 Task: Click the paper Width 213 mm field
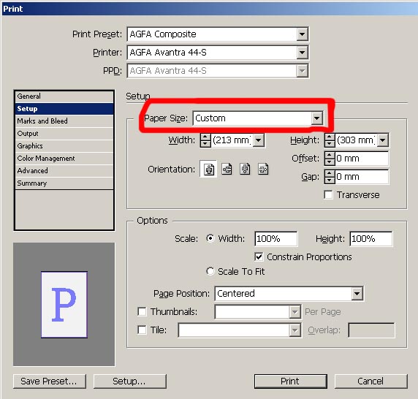232,140
